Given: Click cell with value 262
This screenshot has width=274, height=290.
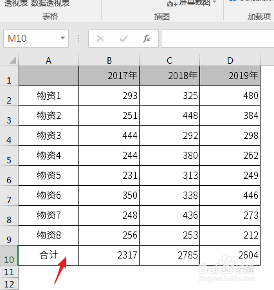Looking at the screenshot, I should [230, 156].
